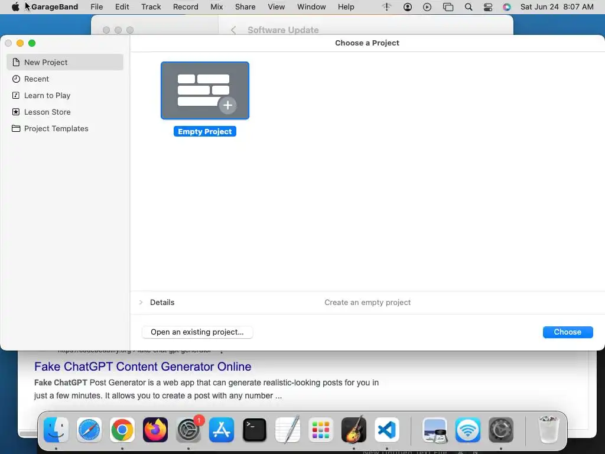This screenshot has height=454, width=605.
Task: Open Launchpad from the Dock
Action: 321,430
